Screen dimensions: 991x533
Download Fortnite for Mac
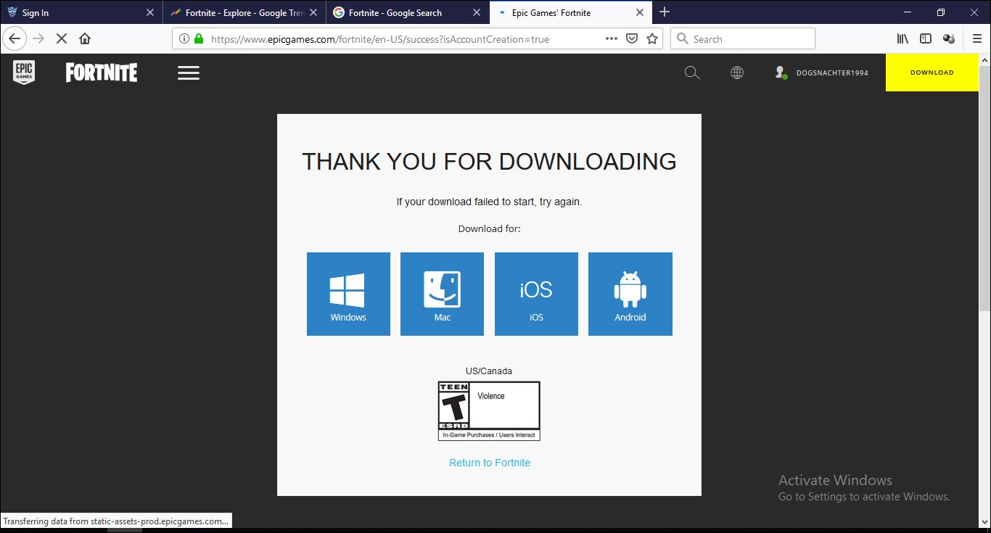pyautogui.click(x=442, y=294)
